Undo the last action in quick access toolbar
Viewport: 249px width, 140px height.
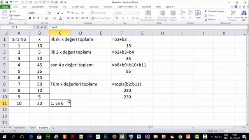(x=11, y=2)
